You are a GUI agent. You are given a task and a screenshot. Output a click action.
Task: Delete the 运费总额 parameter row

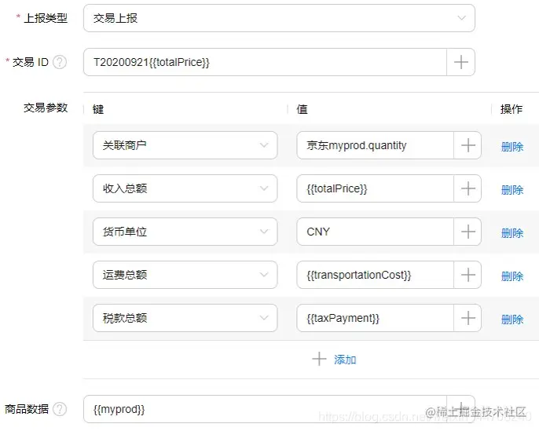pos(512,276)
